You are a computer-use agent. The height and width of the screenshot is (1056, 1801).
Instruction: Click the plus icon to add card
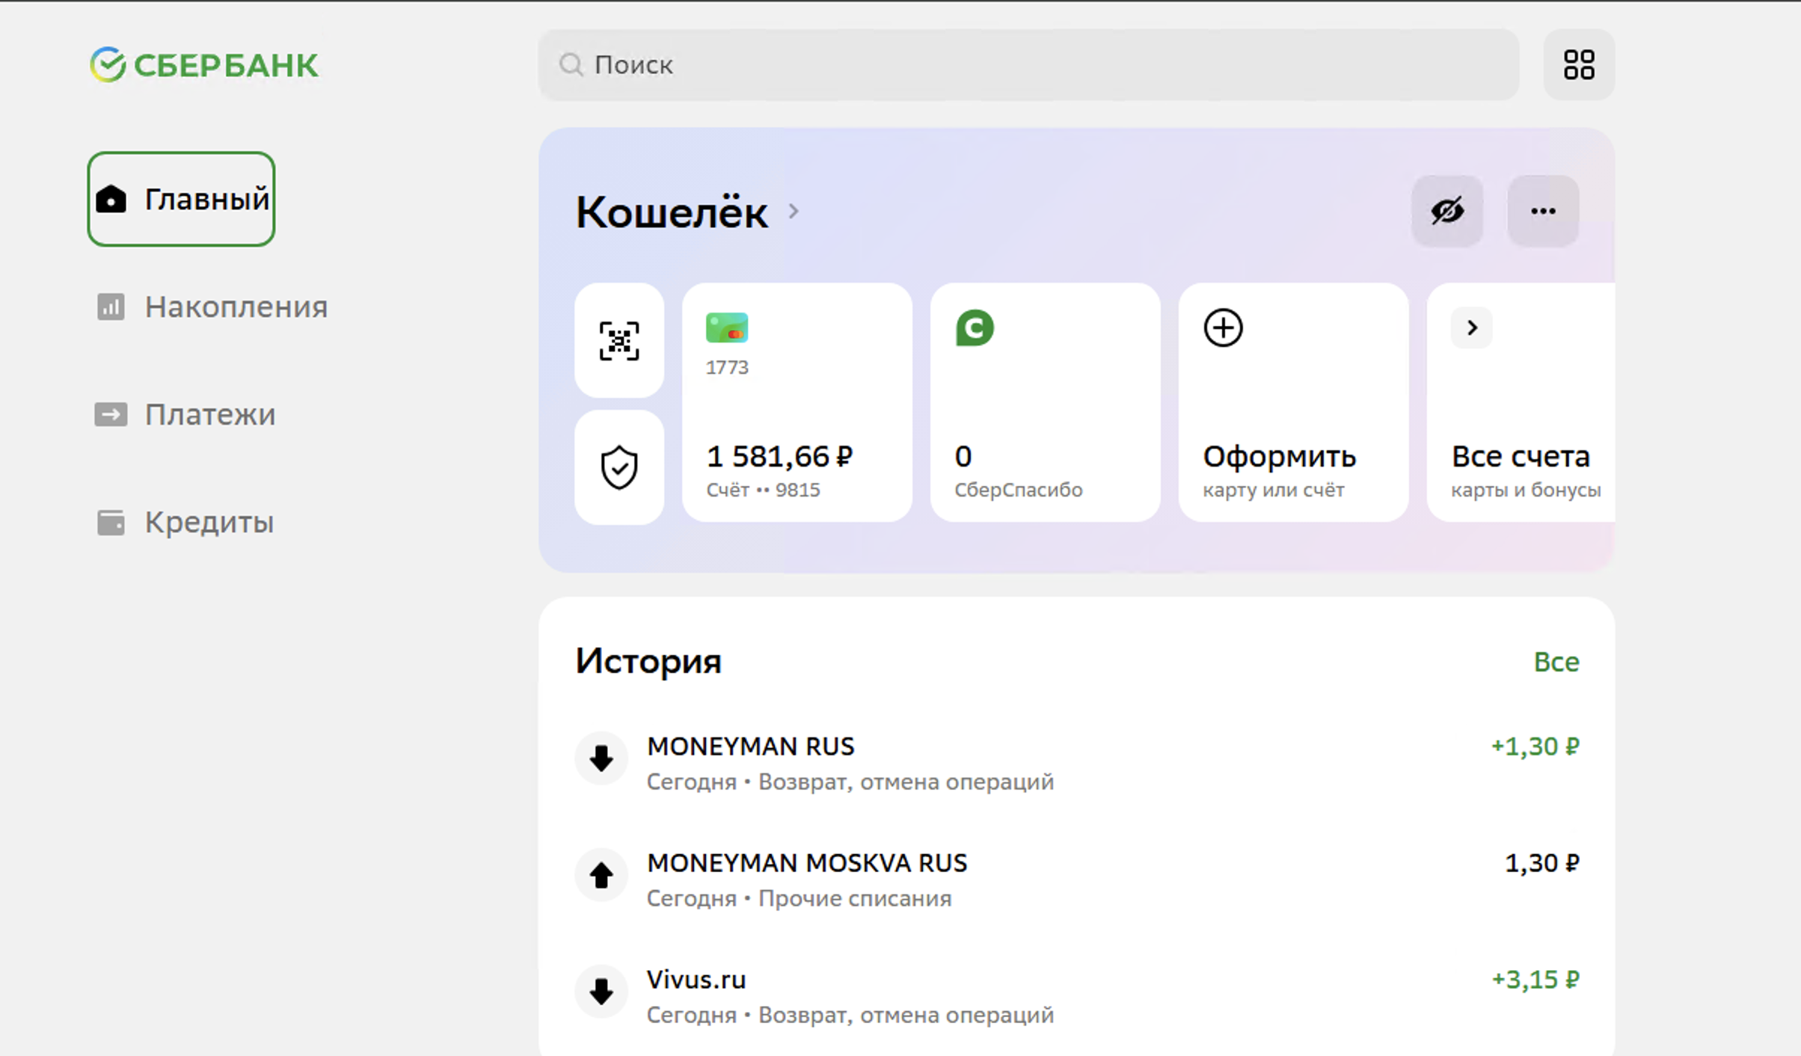pos(1223,328)
